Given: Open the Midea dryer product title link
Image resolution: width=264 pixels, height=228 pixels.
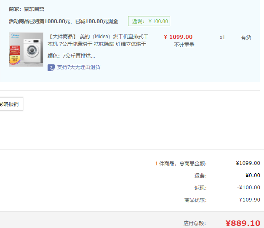Looking at the screenshot, I should [98, 40].
